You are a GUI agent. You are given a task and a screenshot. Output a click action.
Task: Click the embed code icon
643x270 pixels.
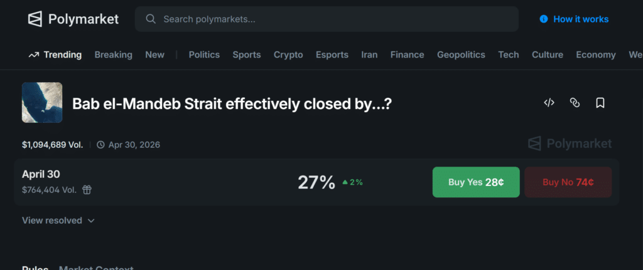click(549, 103)
